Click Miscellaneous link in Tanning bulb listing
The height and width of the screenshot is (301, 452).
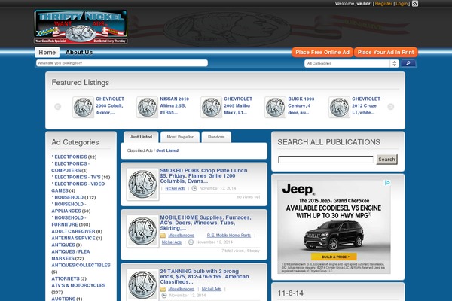[x=181, y=289]
